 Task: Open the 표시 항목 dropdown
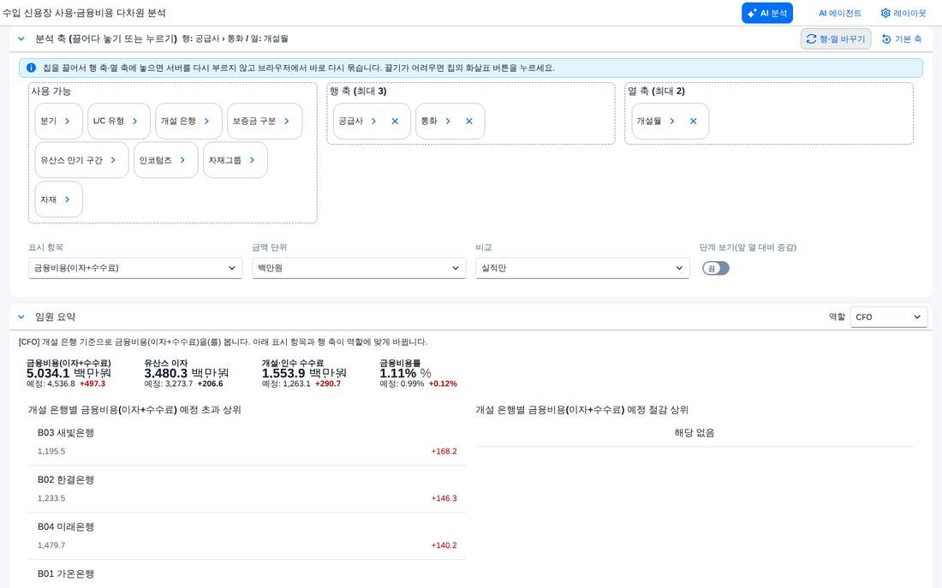coord(135,269)
